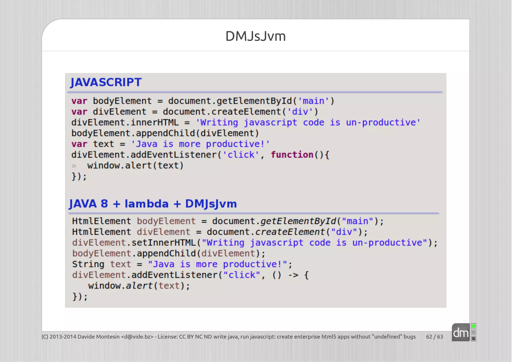The width and height of the screenshot is (512, 362).
Task: Click the line 'var bodyElement = document.getElementById('main')'
Action: pyautogui.click(x=203, y=101)
